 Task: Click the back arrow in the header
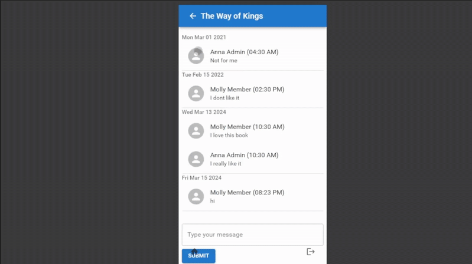tap(193, 16)
